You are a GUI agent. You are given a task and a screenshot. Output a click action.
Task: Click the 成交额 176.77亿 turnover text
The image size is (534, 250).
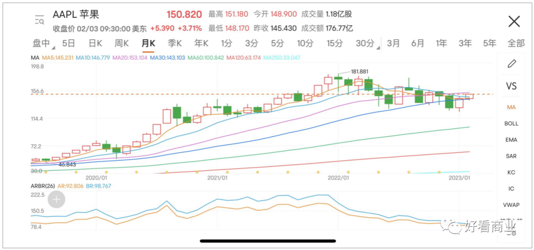click(x=327, y=28)
